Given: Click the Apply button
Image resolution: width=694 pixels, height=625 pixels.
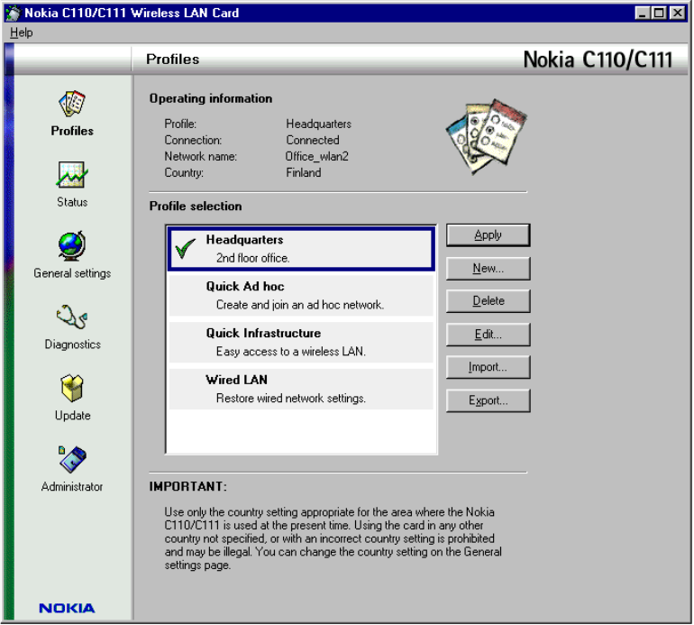Looking at the screenshot, I should [488, 234].
